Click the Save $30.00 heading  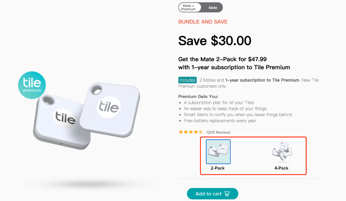pyautogui.click(x=215, y=41)
